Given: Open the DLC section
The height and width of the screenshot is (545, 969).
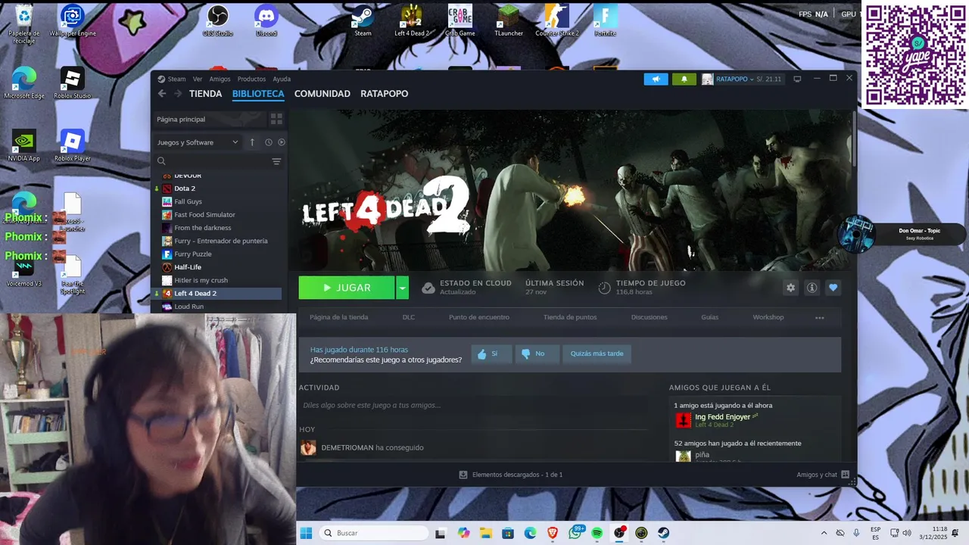Looking at the screenshot, I should 409,317.
